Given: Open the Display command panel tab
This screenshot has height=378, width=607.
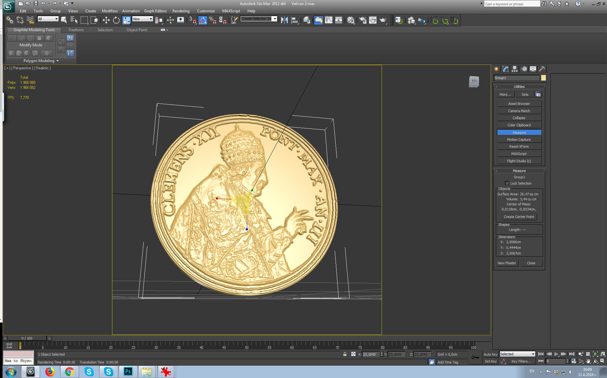Looking at the screenshot, I should tap(533, 69).
